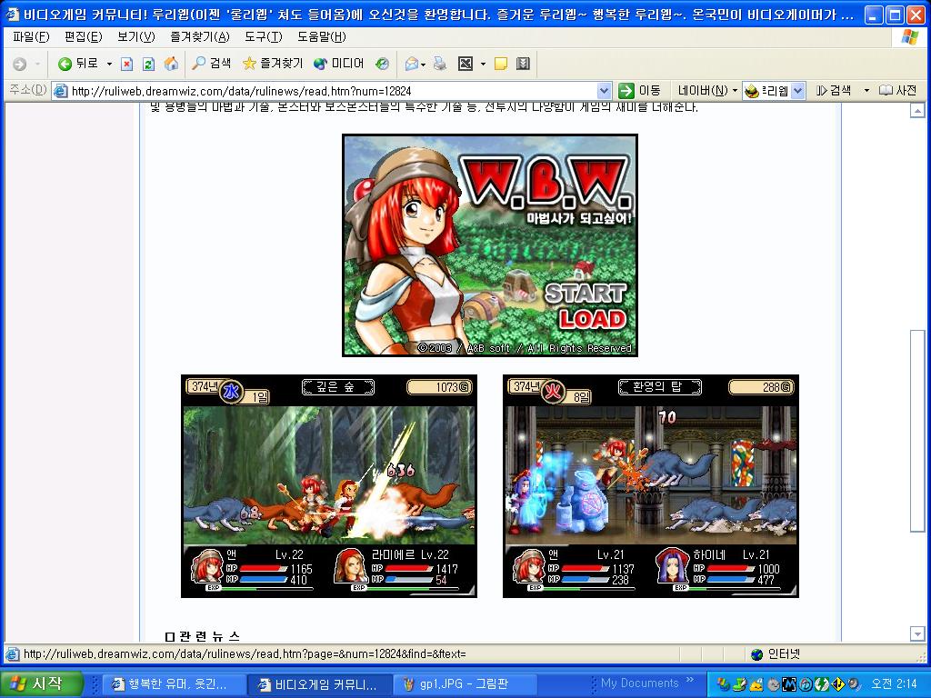931x698 pixels.
Task: Open the Mail icon in the toolbar
Action: click(410, 65)
